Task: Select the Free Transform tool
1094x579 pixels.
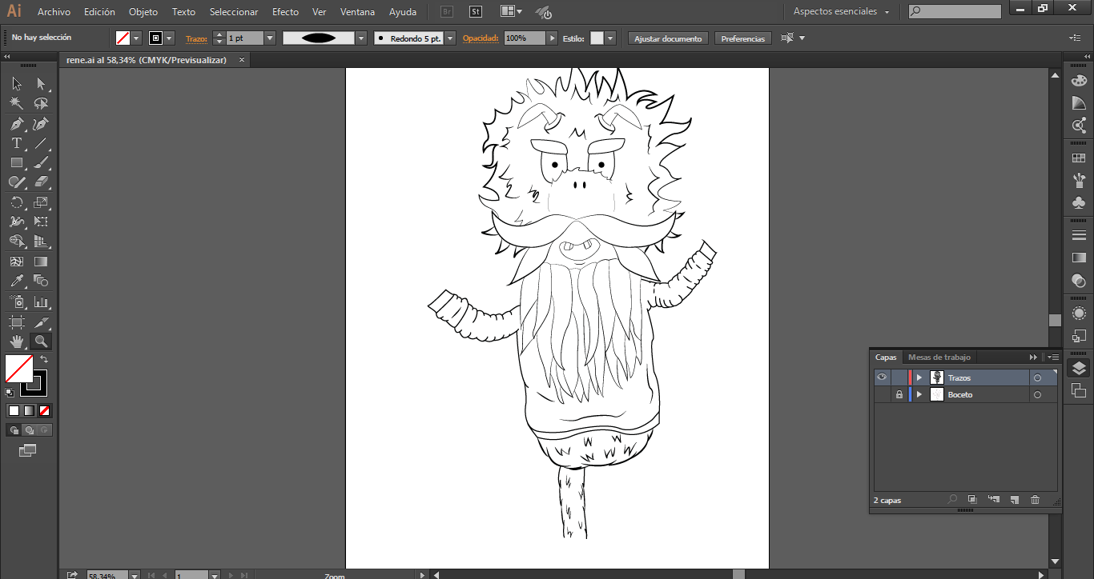Action: tap(41, 222)
